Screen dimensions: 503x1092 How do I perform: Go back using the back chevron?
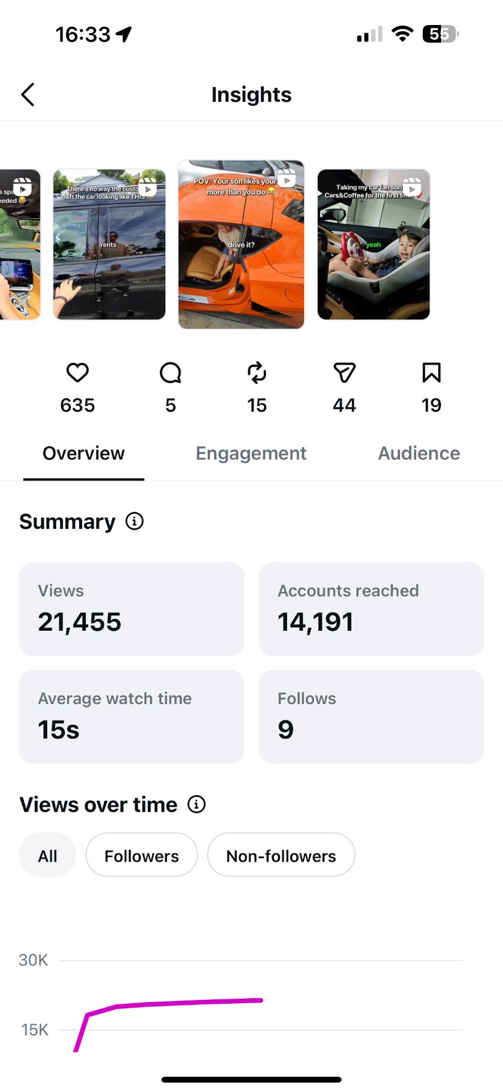(28, 94)
